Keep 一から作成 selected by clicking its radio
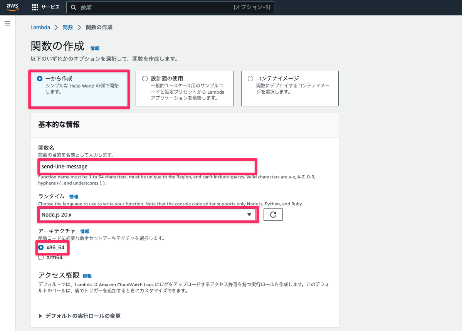 click(x=39, y=78)
